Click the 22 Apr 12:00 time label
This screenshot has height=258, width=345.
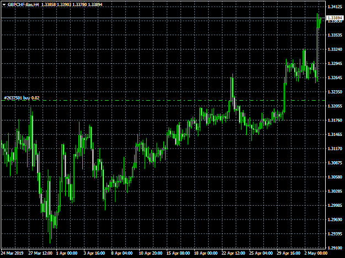point(233,253)
